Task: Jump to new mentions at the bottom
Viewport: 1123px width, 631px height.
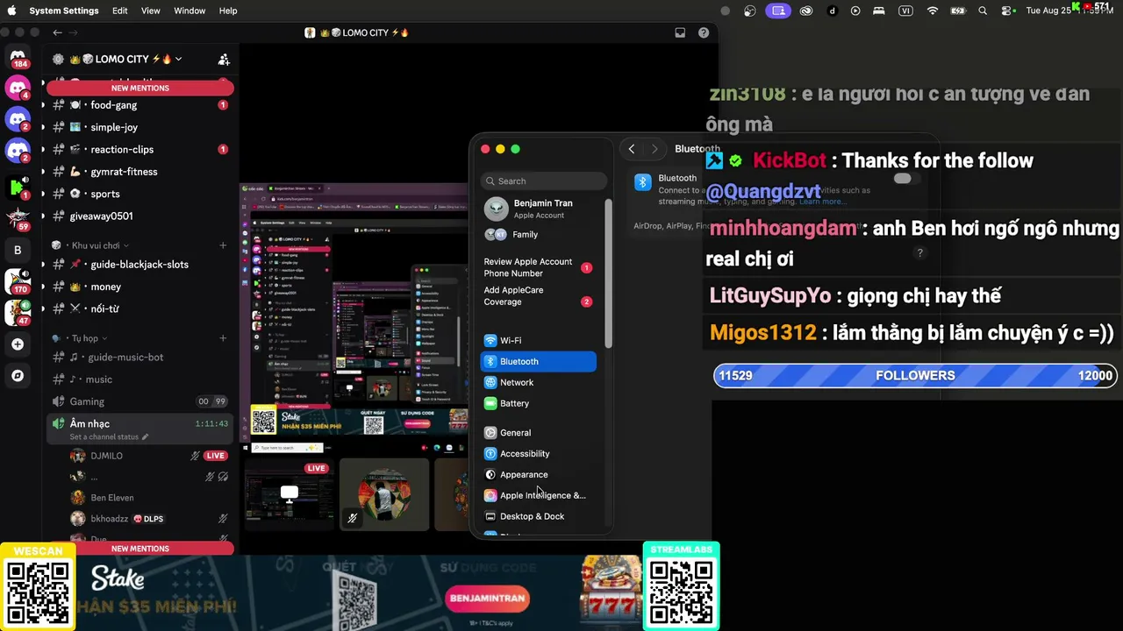Action: click(140, 549)
